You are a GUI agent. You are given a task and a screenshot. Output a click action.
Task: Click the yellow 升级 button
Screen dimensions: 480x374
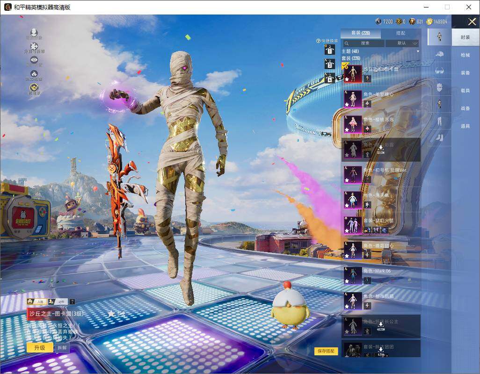[40, 348]
